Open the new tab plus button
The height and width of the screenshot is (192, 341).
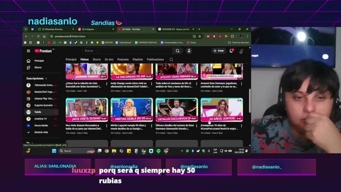pos(199,29)
